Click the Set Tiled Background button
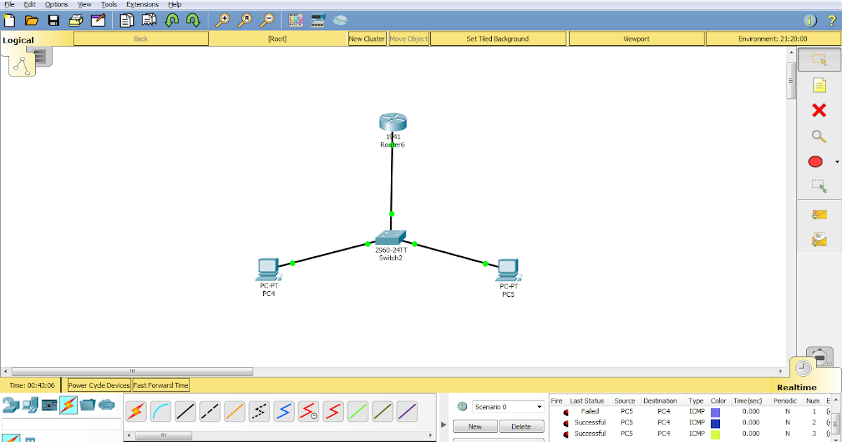Screen dimensions: 842x442 [x=498, y=39]
